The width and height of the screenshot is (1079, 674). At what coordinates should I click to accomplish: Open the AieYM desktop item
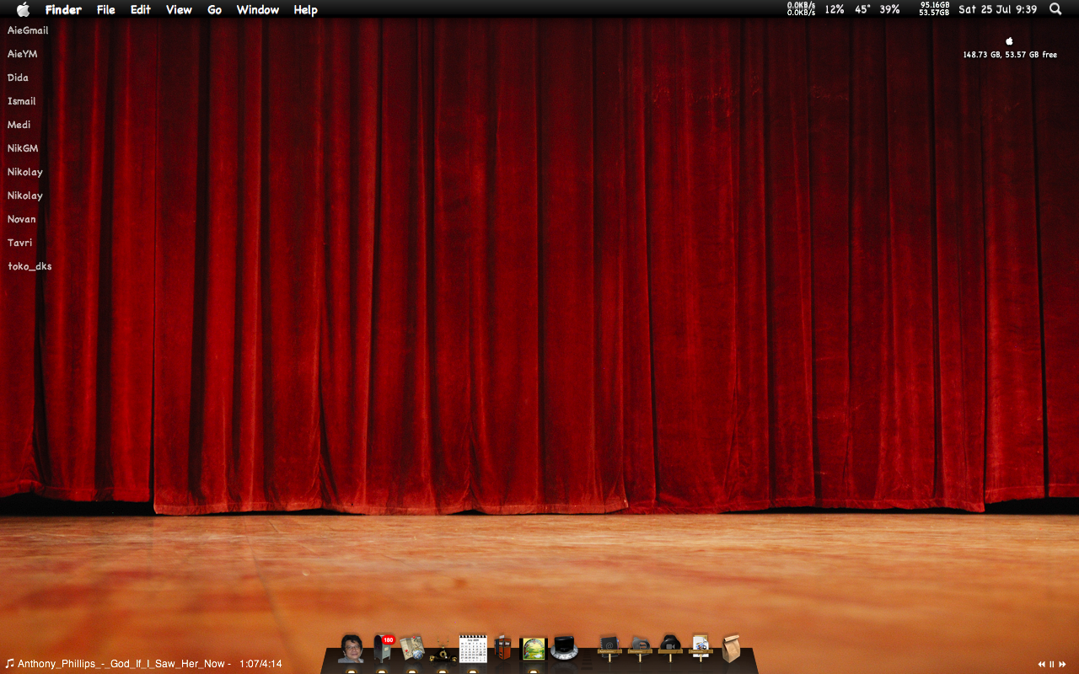23,54
